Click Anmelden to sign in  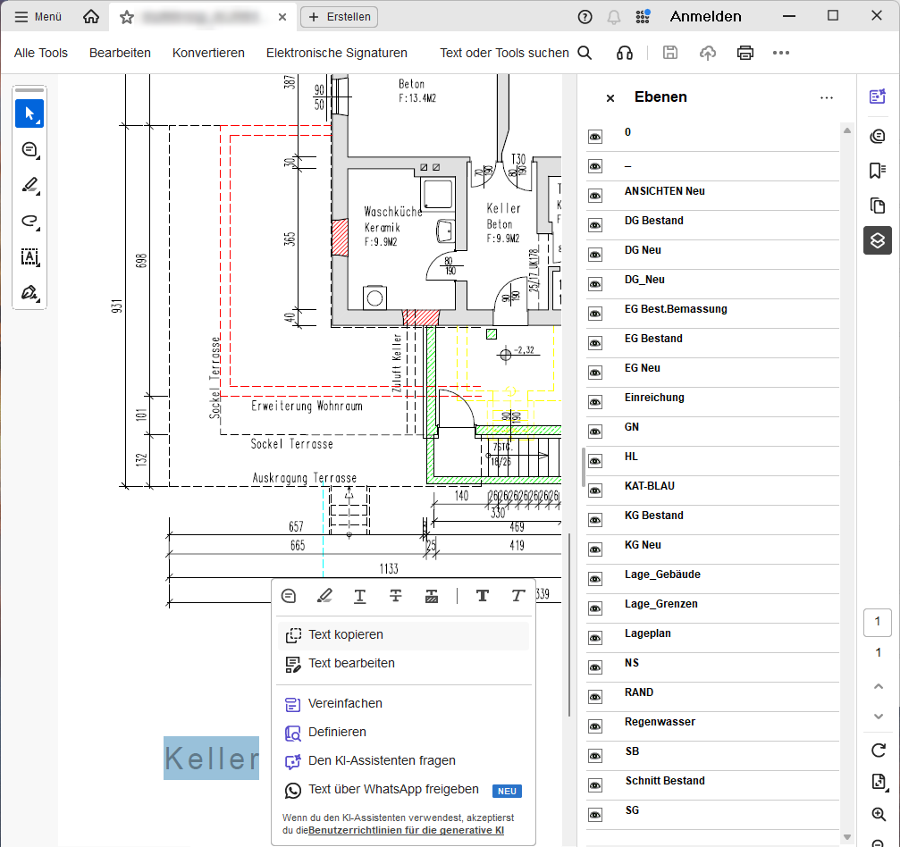pyautogui.click(x=705, y=17)
